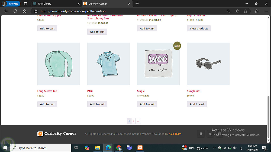Open the InPrivate profile menu
Viewport: 271px width, 152px height.
point(11,4)
